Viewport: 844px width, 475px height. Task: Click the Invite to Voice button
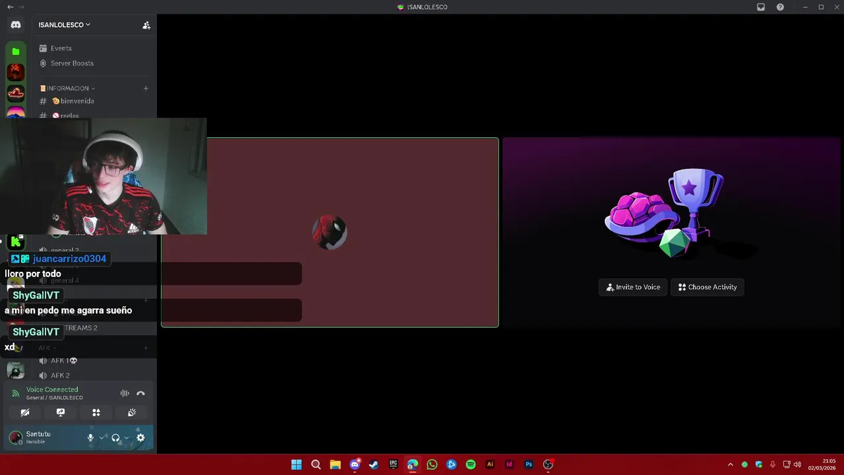point(633,287)
